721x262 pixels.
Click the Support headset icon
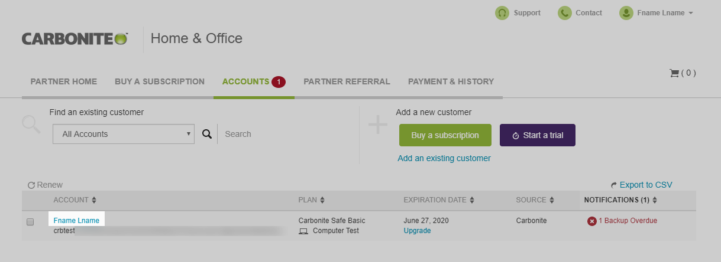pyautogui.click(x=502, y=13)
